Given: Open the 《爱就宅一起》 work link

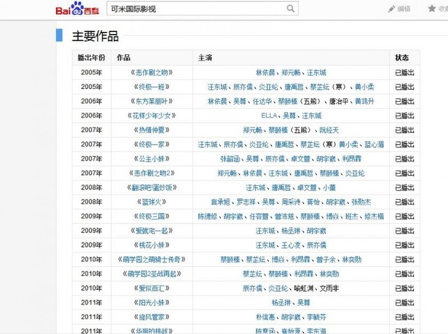Looking at the screenshot, I should click(152, 230).
